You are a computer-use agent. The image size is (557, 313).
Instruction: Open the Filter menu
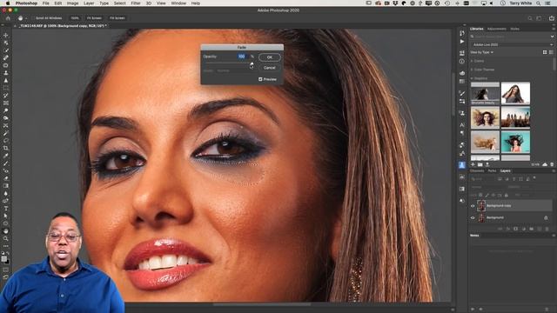point(136,3)
